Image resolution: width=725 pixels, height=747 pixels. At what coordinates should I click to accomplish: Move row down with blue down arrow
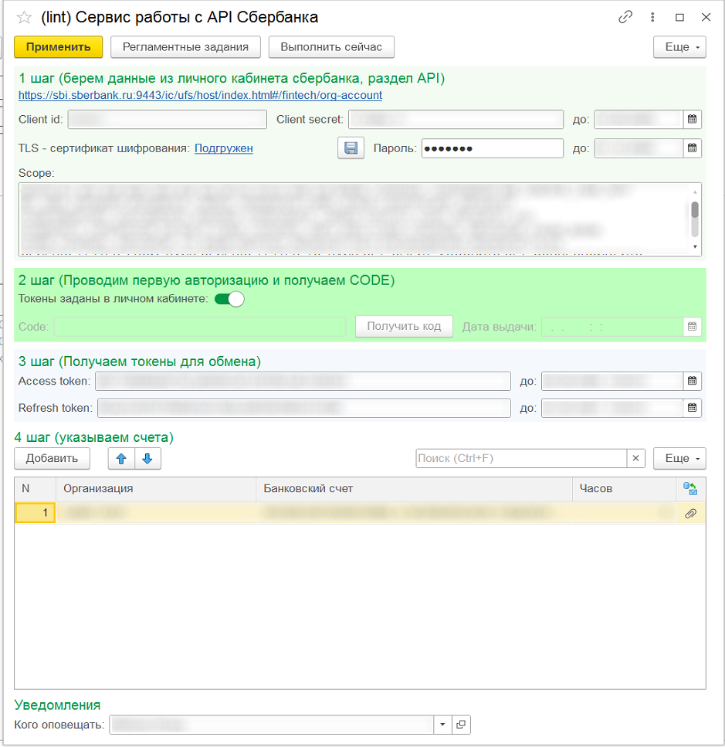click(147, 459)
